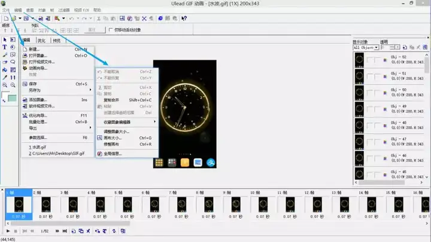Open dropdown arrow beside Redo icon
Screen dimensions: 431x242
point(90,19)
